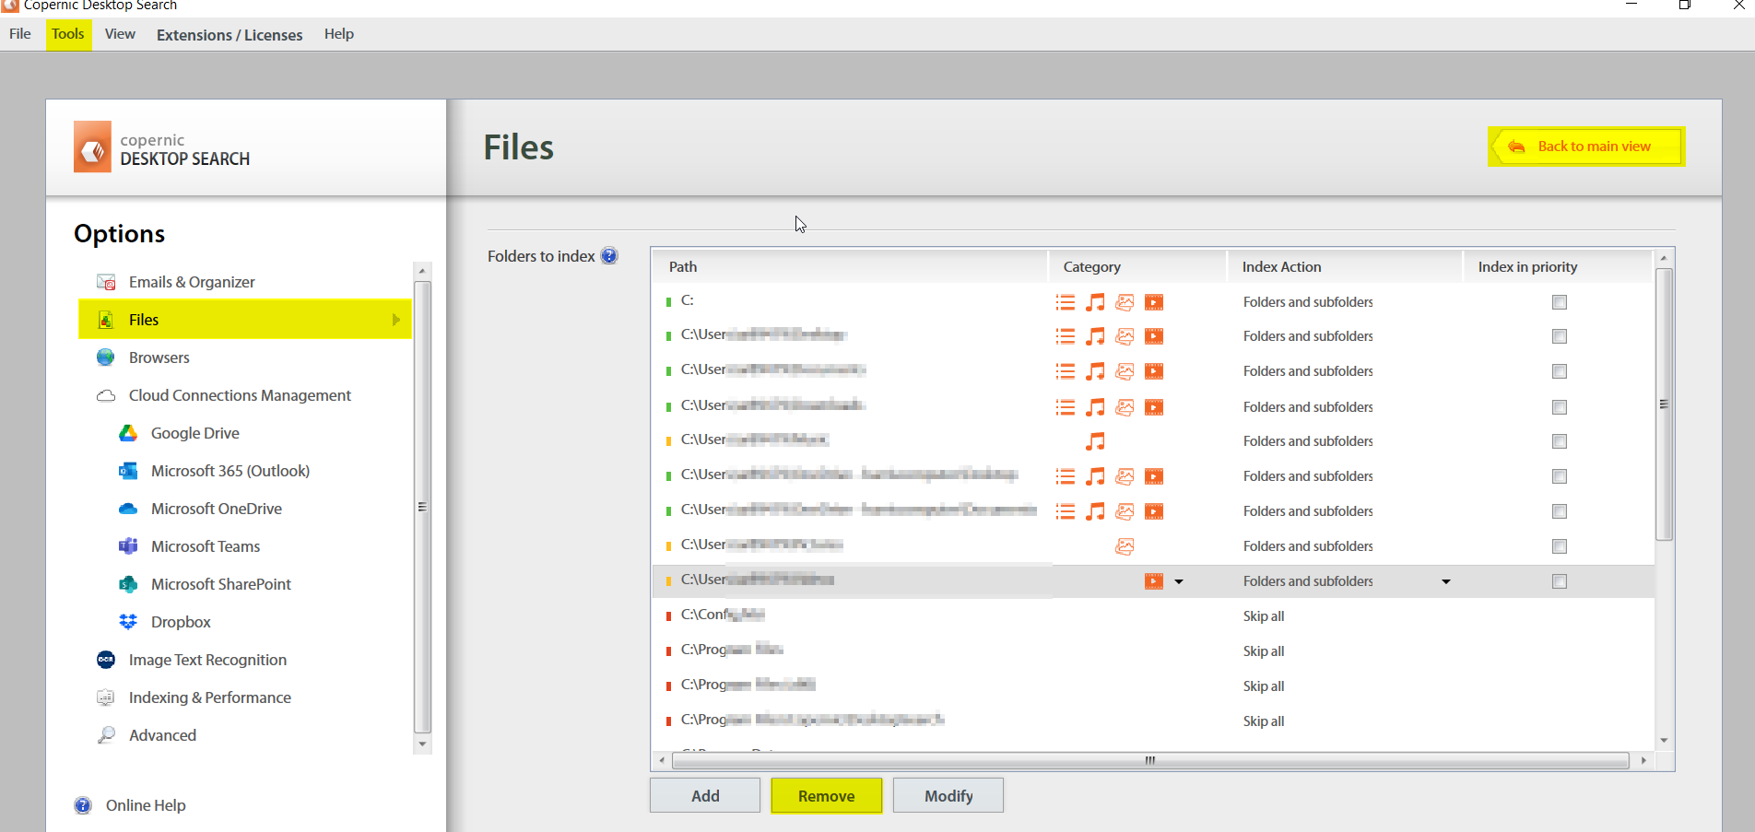Open the File menu
1755x832 pixels.
pos(20,34)
